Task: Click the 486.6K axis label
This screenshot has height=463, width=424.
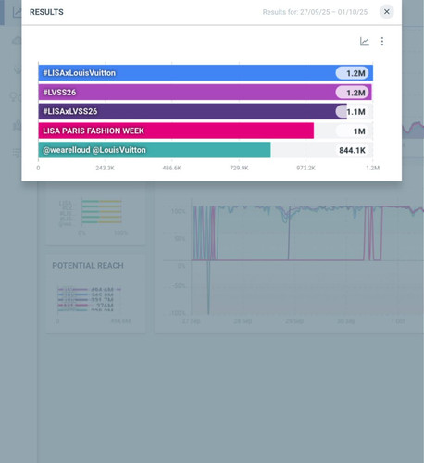Action: (172, 168)
